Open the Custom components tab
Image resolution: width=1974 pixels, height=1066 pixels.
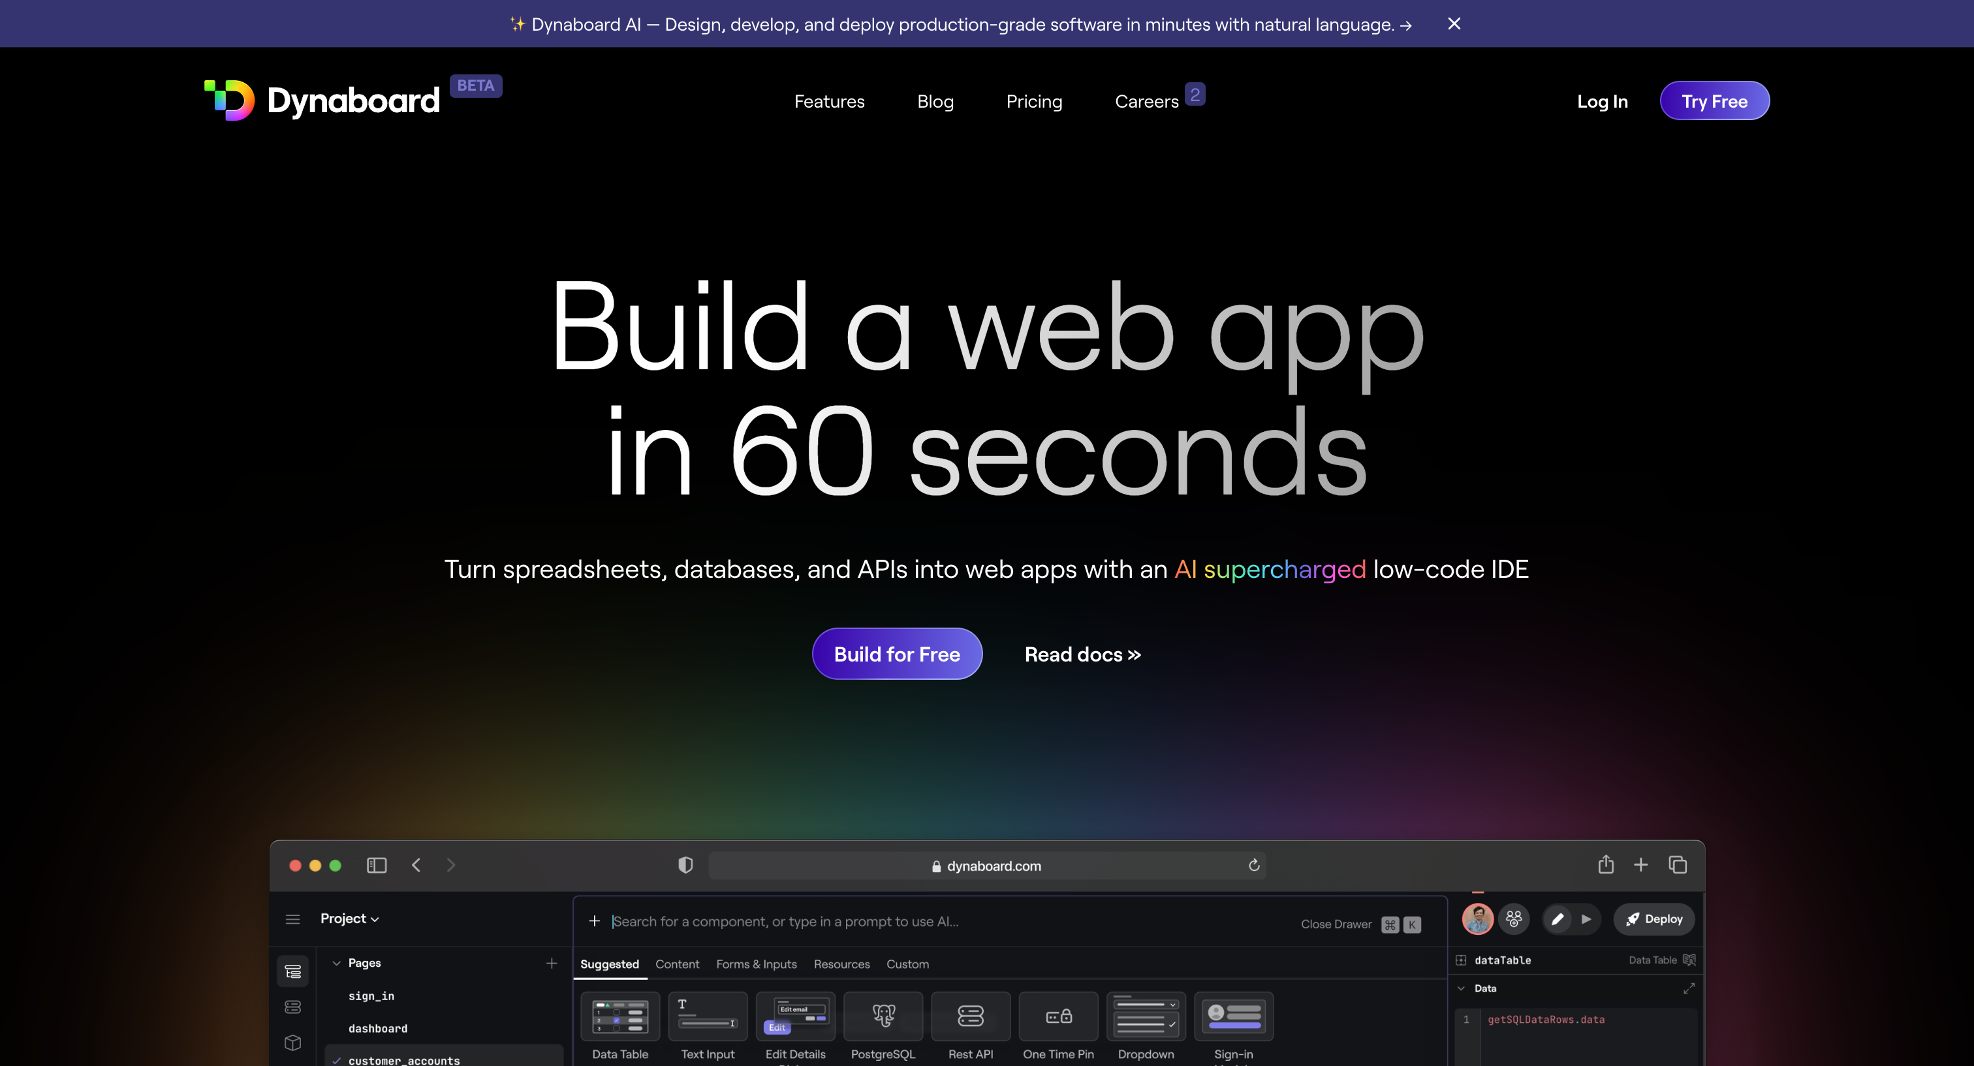pyautogui.click(x=907, y=964)
